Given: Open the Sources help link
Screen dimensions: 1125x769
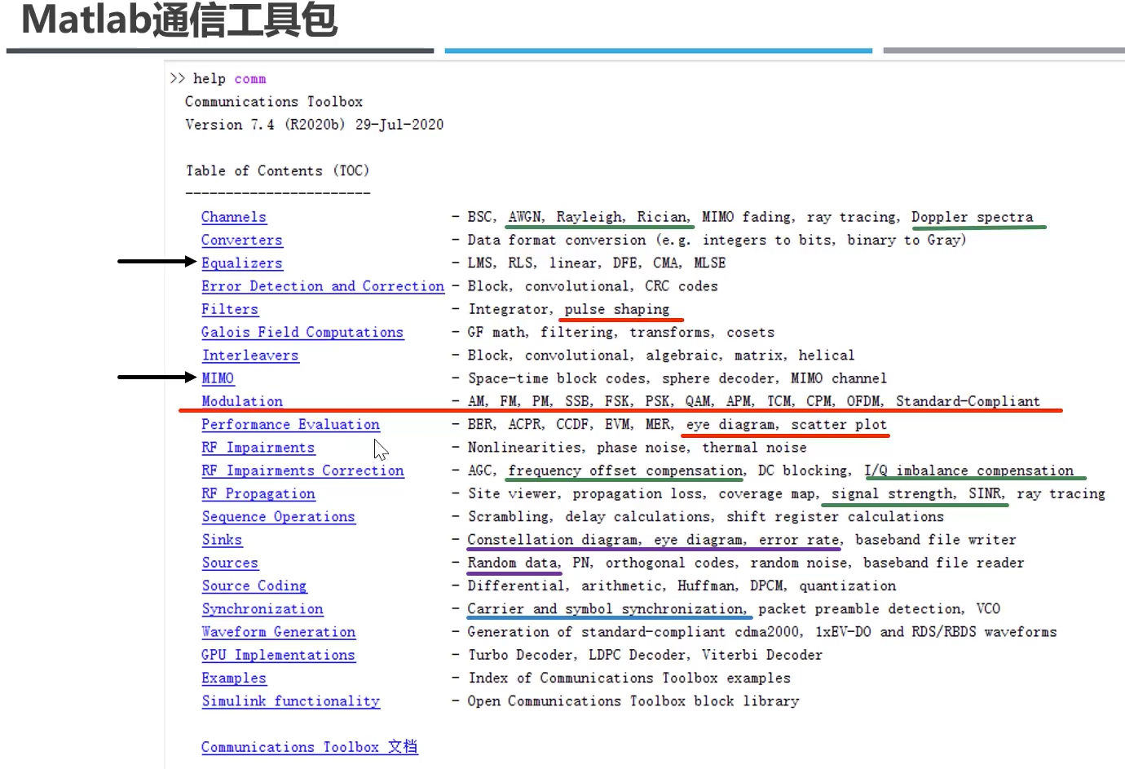Looking at the screenshot, I should coord(230,563).
